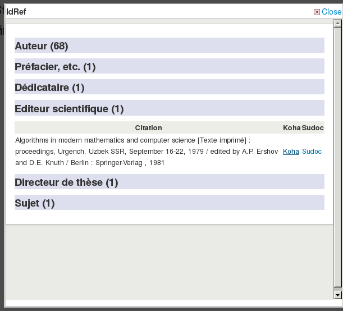
Task: Select the Algorithms in modern mathematics citation text
Action: point(132,140)
